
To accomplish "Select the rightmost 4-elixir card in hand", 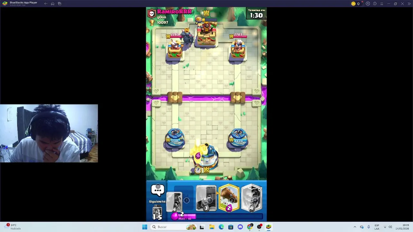I will coord(252,198).
